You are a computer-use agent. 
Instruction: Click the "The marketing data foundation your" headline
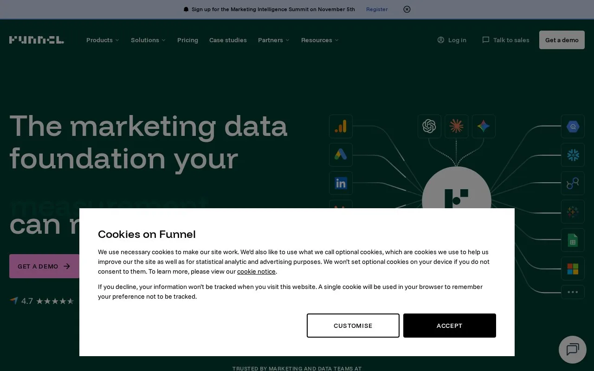tap(148, 142)
